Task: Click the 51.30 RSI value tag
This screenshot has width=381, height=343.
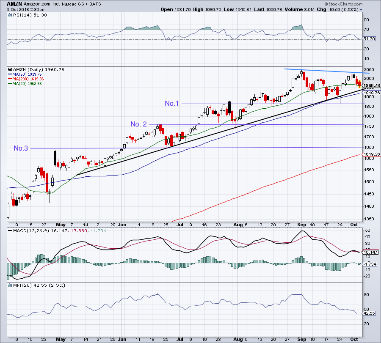Action: point(369,39)
